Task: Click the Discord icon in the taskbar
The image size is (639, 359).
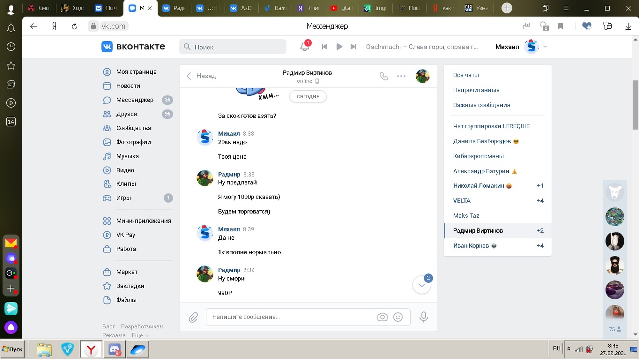Action: click(115, 350)
